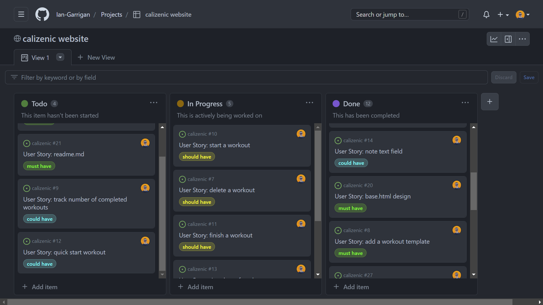Open Todo column options menu
The image size is (543, 305).
(154, 103)
